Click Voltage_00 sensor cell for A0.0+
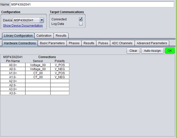Screen dimensions: 177x138 coord(38,65)
